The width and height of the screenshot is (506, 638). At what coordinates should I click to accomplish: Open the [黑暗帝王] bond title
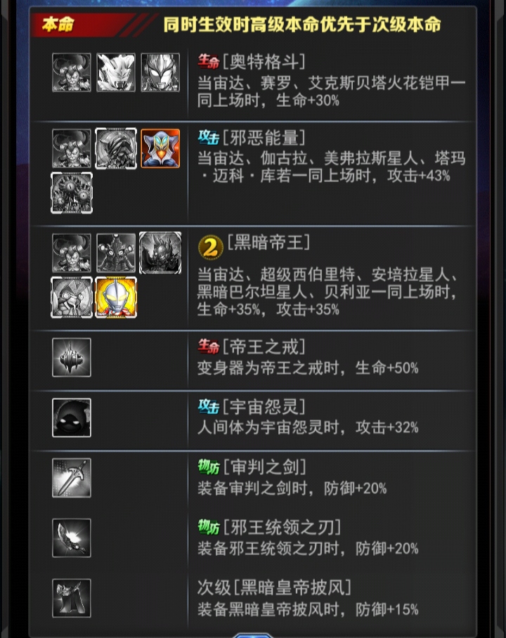coord(268,242)
